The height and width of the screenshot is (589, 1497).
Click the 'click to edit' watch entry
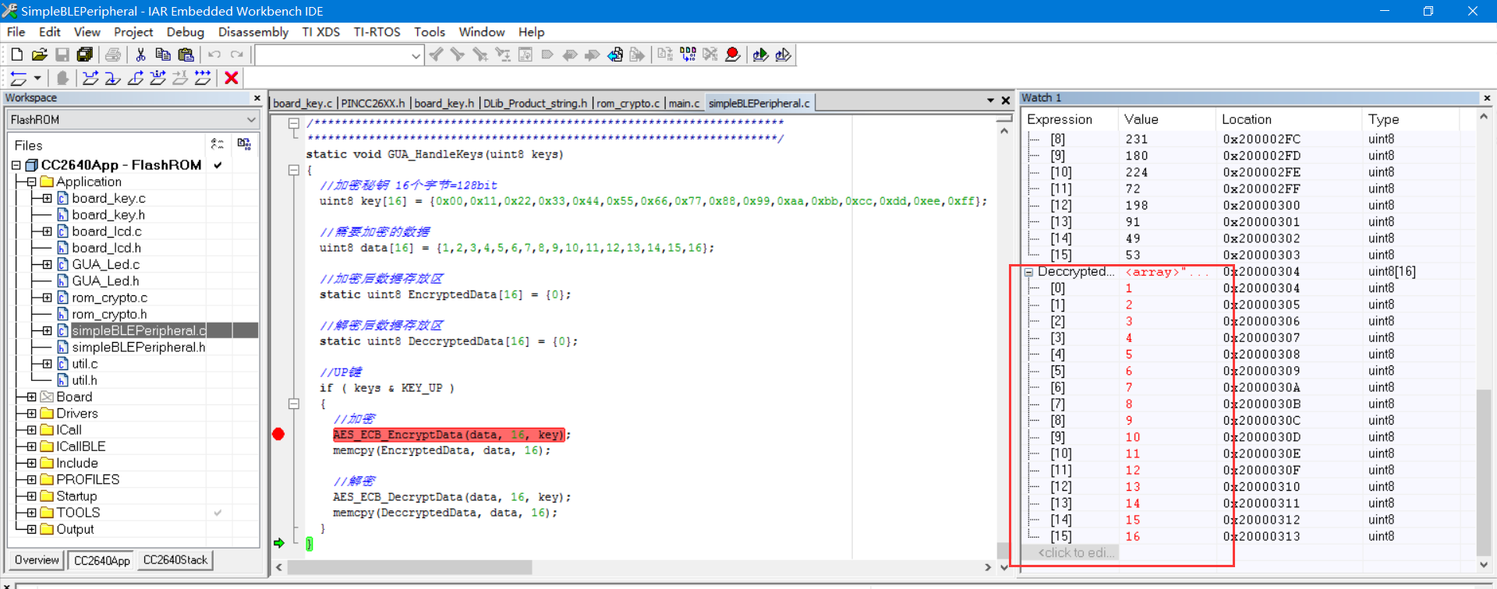click(x=1076, y=552)
